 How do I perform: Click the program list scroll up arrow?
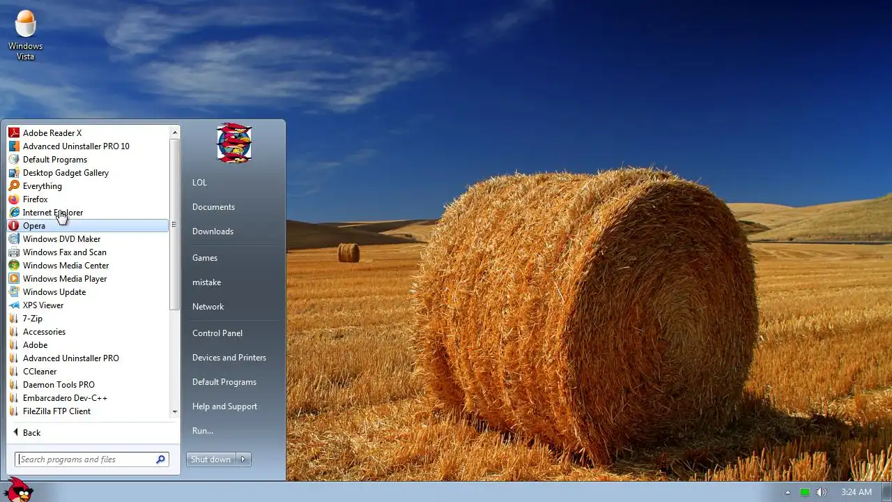click(175, 132)
